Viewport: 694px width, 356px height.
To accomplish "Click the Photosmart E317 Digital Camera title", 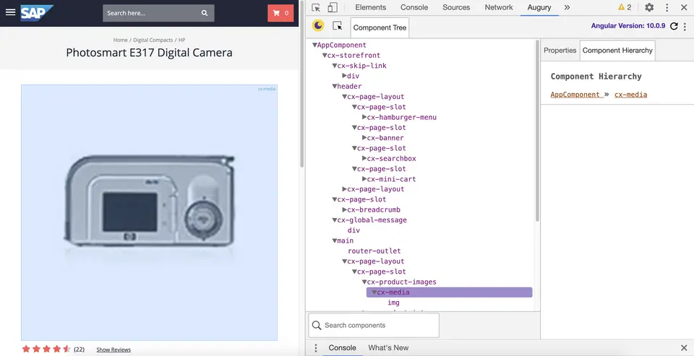I will pos(149,53).
